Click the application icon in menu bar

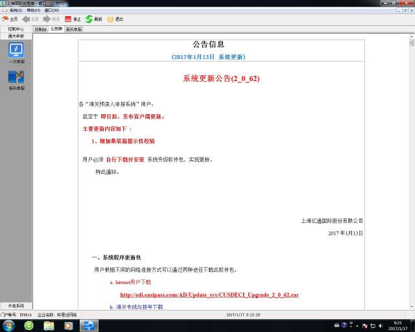5,10
